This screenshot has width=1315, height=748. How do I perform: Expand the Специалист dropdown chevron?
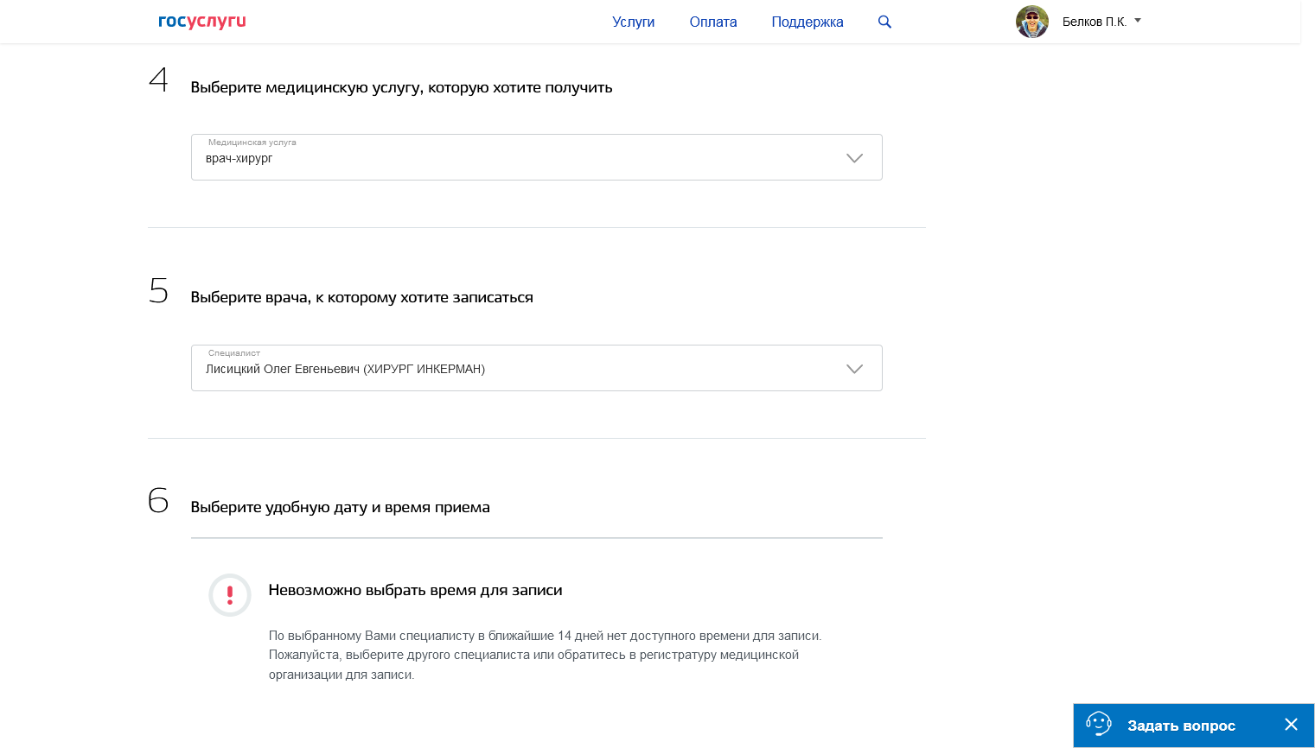854,369
